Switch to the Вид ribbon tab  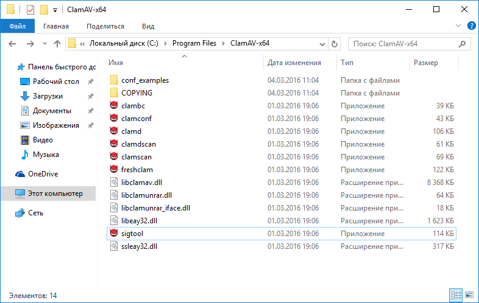(148, 26)
